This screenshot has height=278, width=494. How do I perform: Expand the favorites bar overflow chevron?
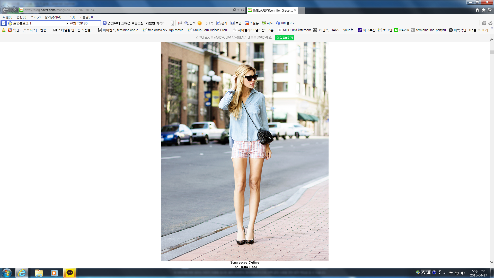click(x=492, y=28)
